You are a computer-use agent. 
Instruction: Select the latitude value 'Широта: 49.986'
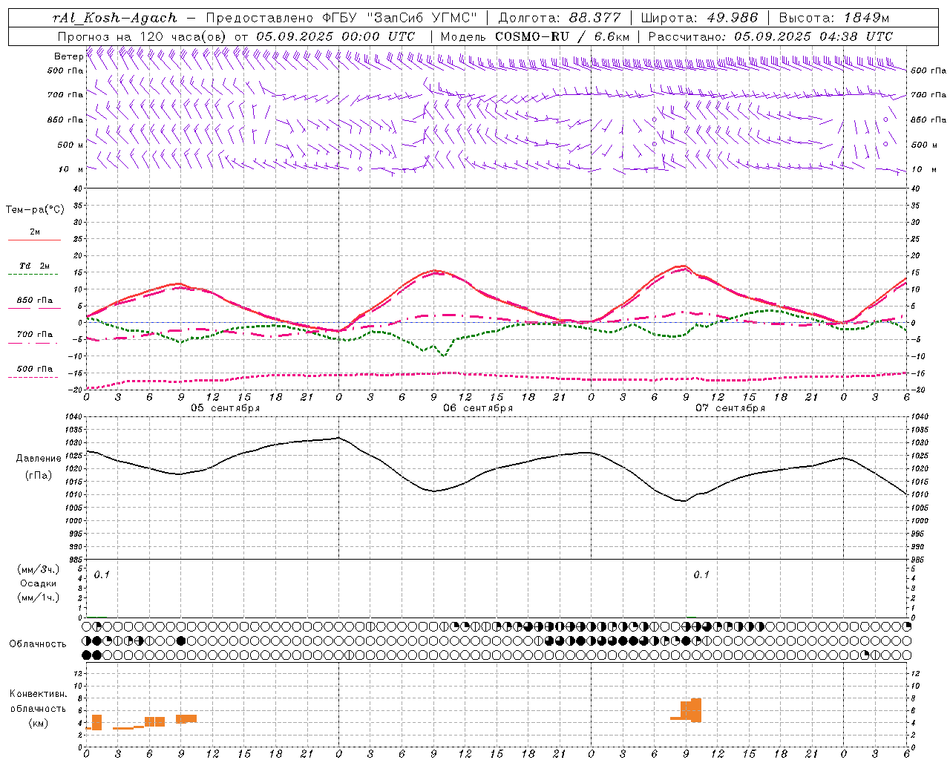coord(699,18)
